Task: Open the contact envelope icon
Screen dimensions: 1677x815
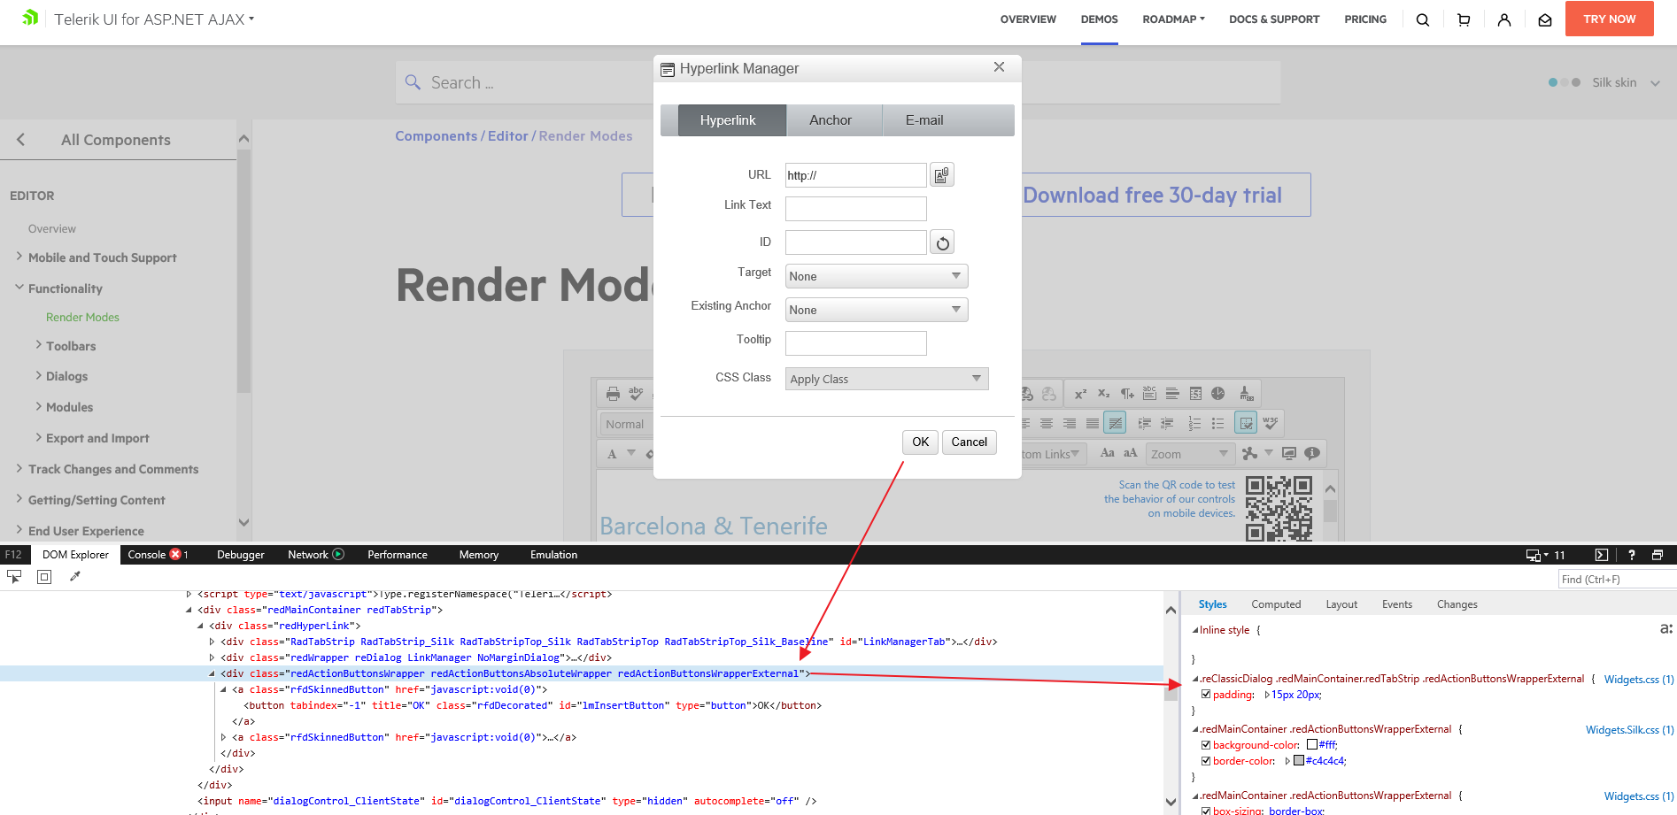Action: coord(1545,19)
